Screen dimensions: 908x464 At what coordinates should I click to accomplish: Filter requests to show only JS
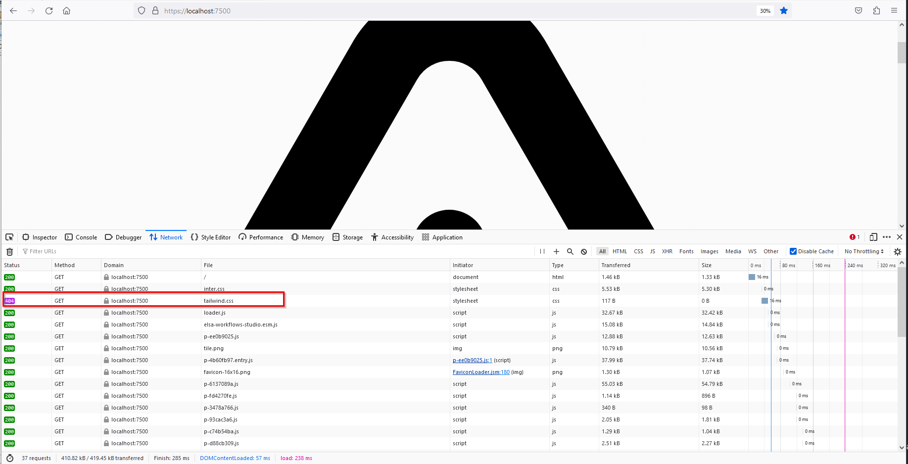652,251
